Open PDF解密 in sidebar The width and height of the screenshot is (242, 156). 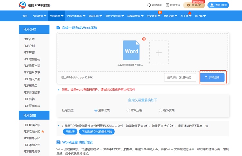[x=29, y=52]
